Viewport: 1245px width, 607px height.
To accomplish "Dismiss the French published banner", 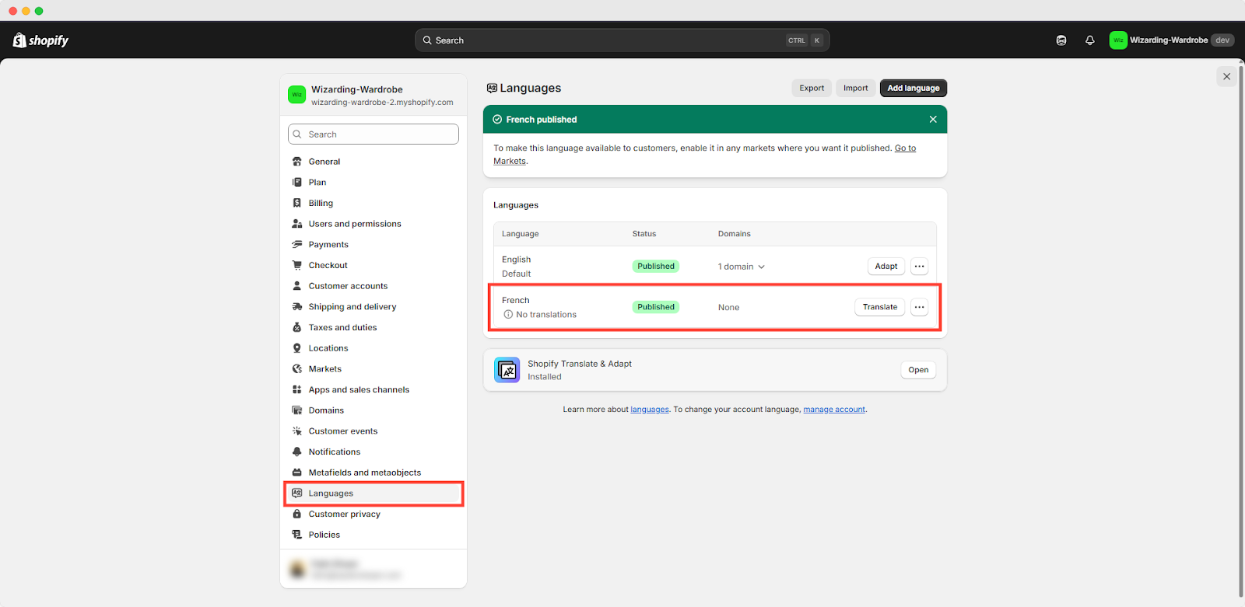I will tap(933, 120).
